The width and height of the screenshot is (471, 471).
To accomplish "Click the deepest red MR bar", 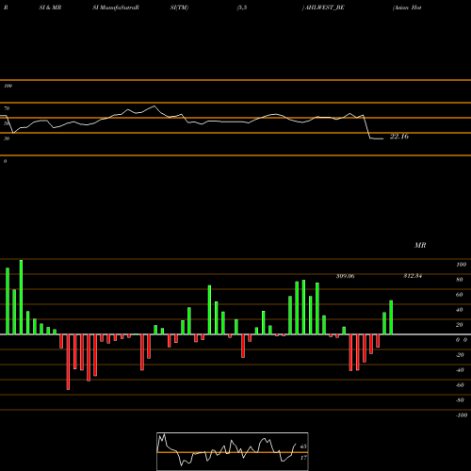I will (68, 362).
